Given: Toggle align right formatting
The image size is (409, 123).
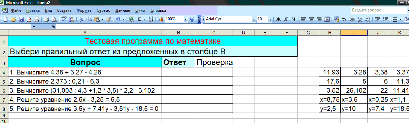Looking at the screenshot, I should 319,19.
